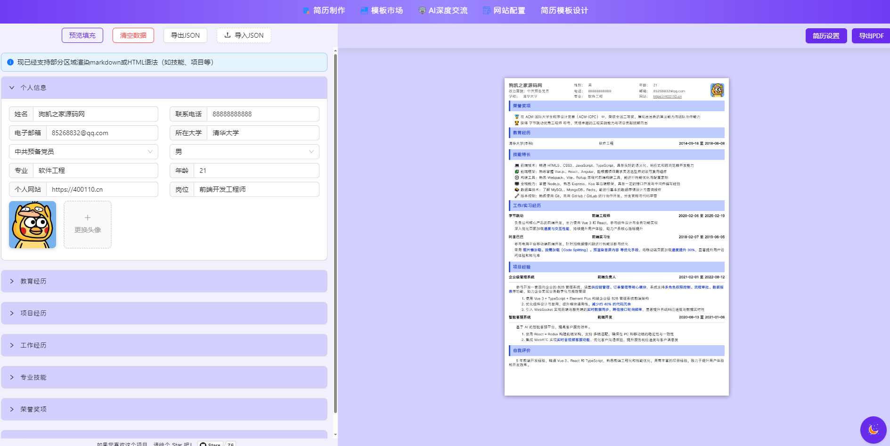This screenshot has width=890, height=446.
Task: Click the AI深度交流 robot icon
Action: coord(422,10)
